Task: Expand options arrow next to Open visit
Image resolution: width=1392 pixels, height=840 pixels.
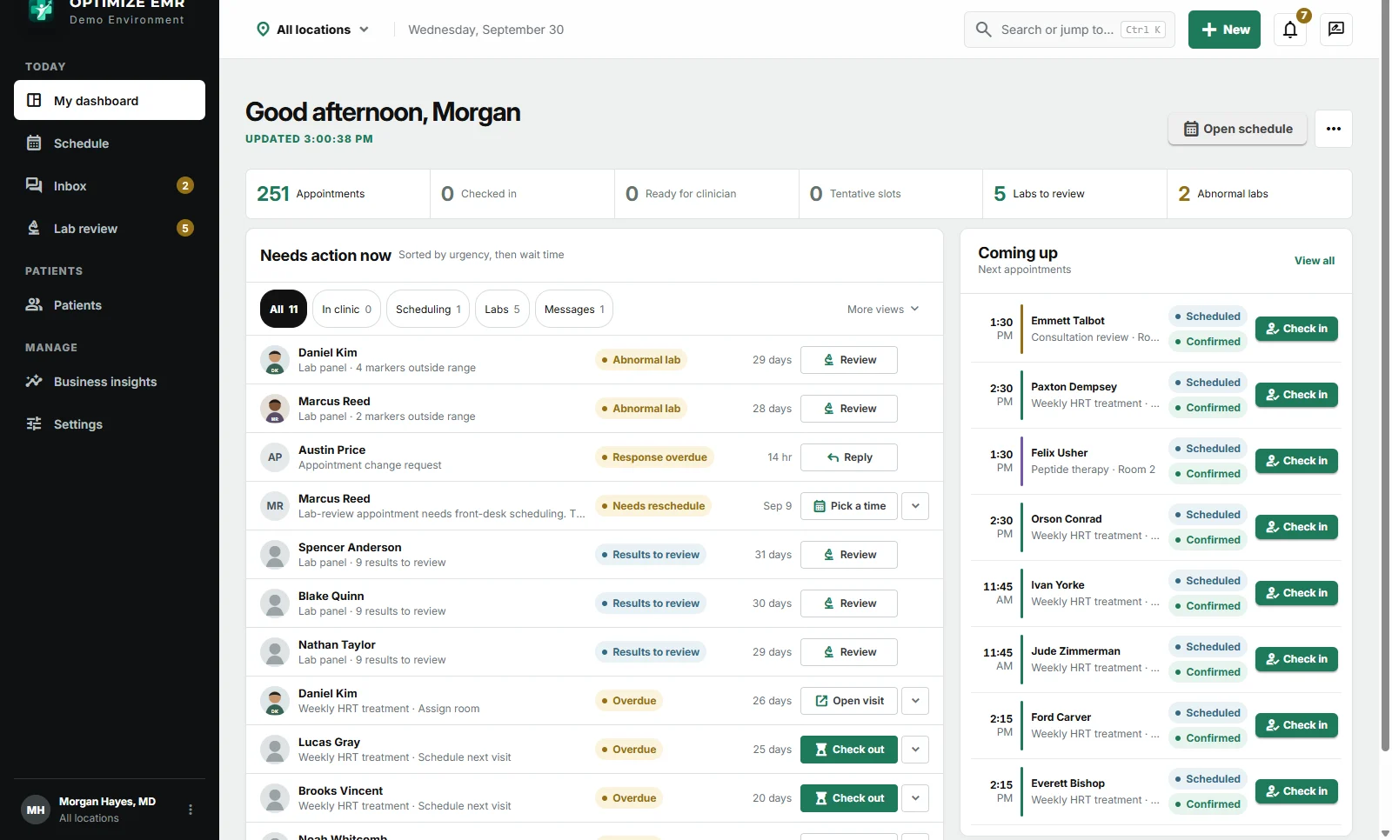Action: point(915,701)
